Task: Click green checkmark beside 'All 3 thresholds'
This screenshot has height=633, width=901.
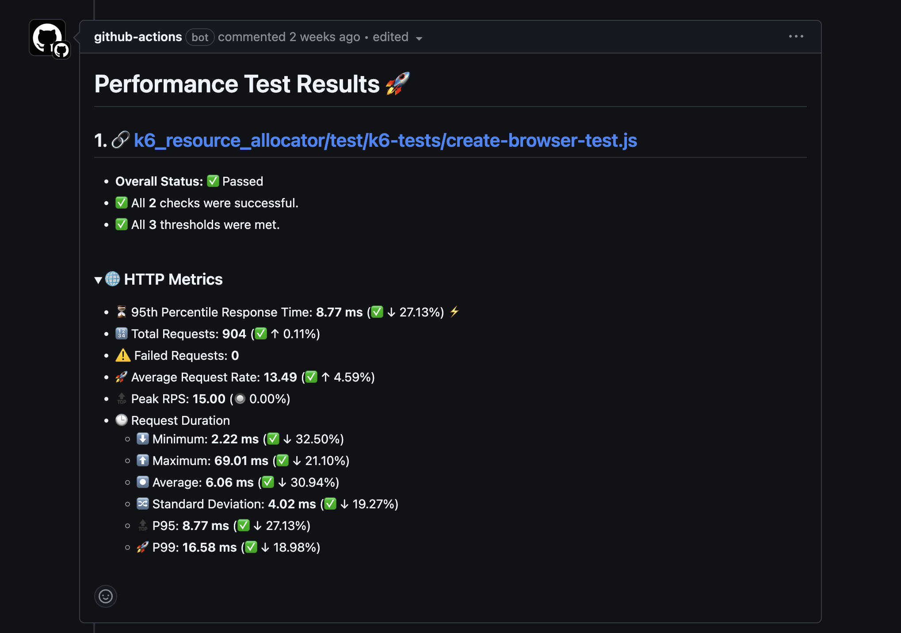Action: pos(121,224)
